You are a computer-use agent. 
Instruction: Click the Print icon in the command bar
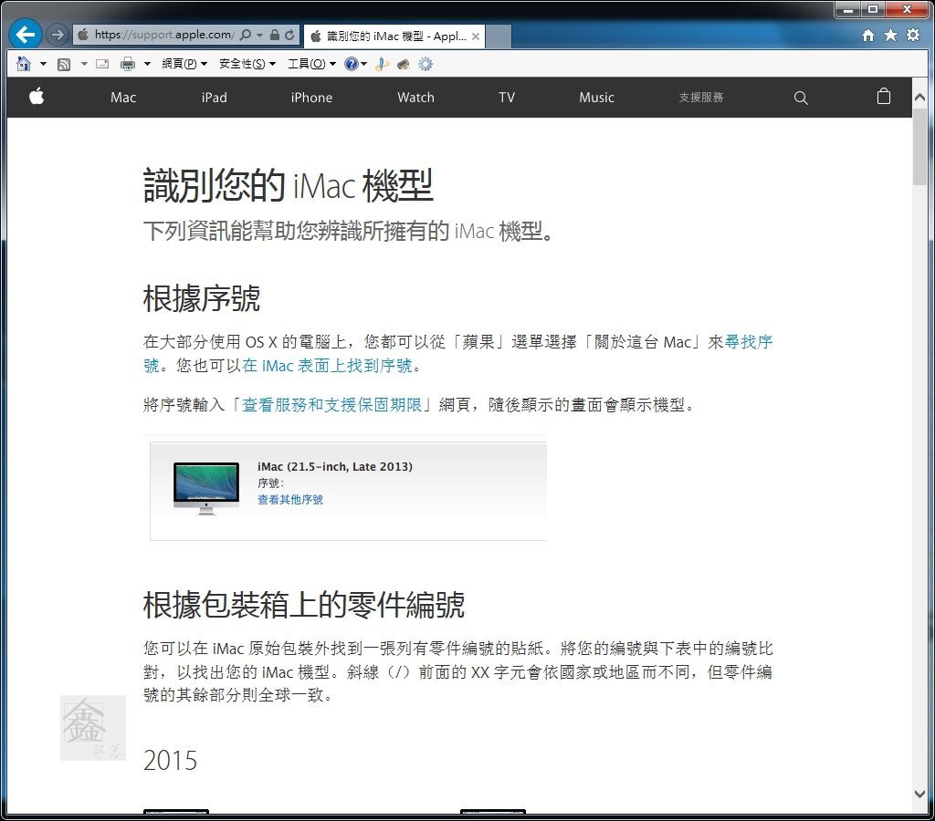(x=128, y=64)
